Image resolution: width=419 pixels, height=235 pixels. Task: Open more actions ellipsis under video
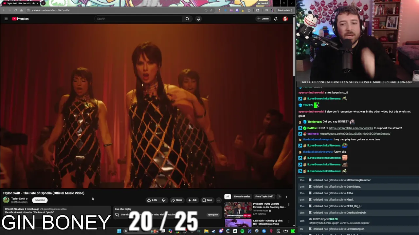(219, 200)
